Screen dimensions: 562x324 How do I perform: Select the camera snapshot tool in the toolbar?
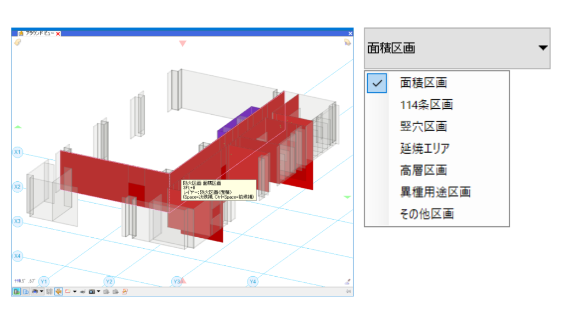click(x=91, y=292)
